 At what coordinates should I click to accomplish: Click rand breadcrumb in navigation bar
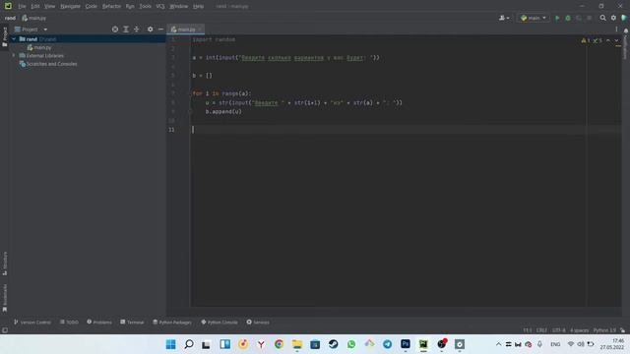[x=10, y=18]
